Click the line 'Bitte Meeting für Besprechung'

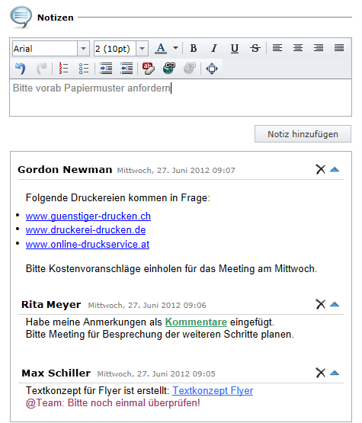point(160,334)
